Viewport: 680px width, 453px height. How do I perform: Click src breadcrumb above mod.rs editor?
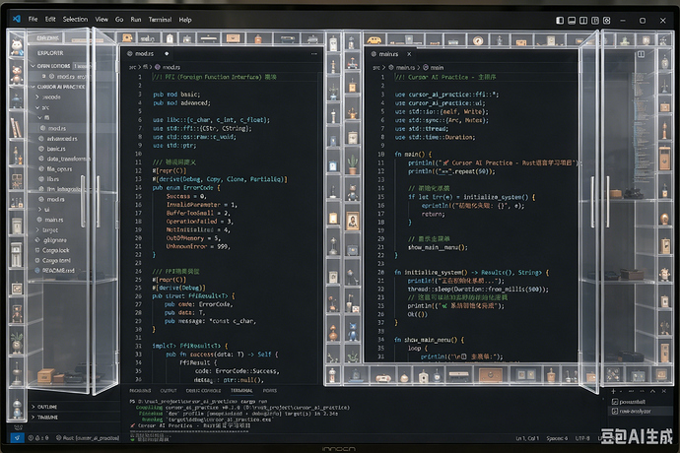point(132,67)
